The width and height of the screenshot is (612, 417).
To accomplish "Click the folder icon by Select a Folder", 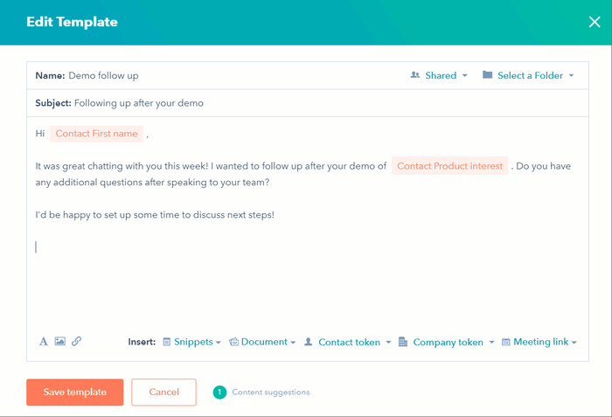I will tap(487, 76).
